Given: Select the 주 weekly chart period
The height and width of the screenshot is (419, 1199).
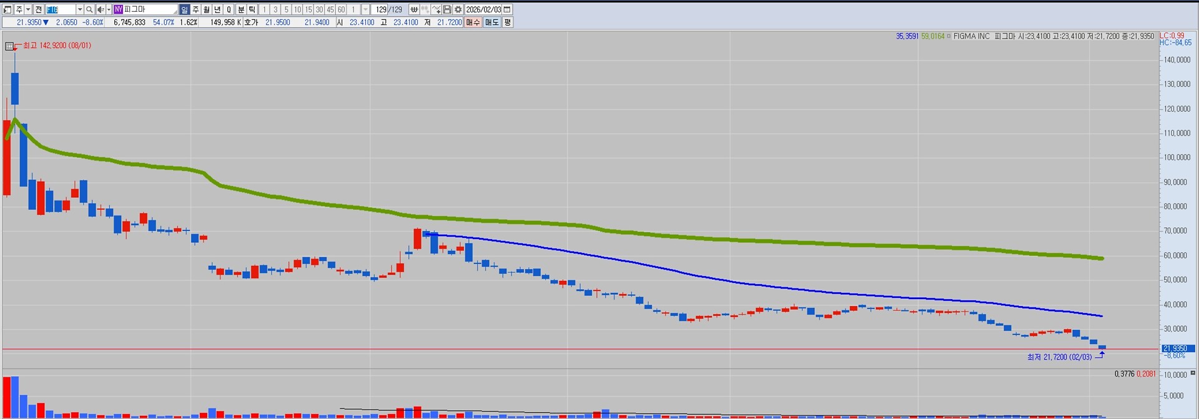Looking at the screenshot, I should (x=195, y=9).
